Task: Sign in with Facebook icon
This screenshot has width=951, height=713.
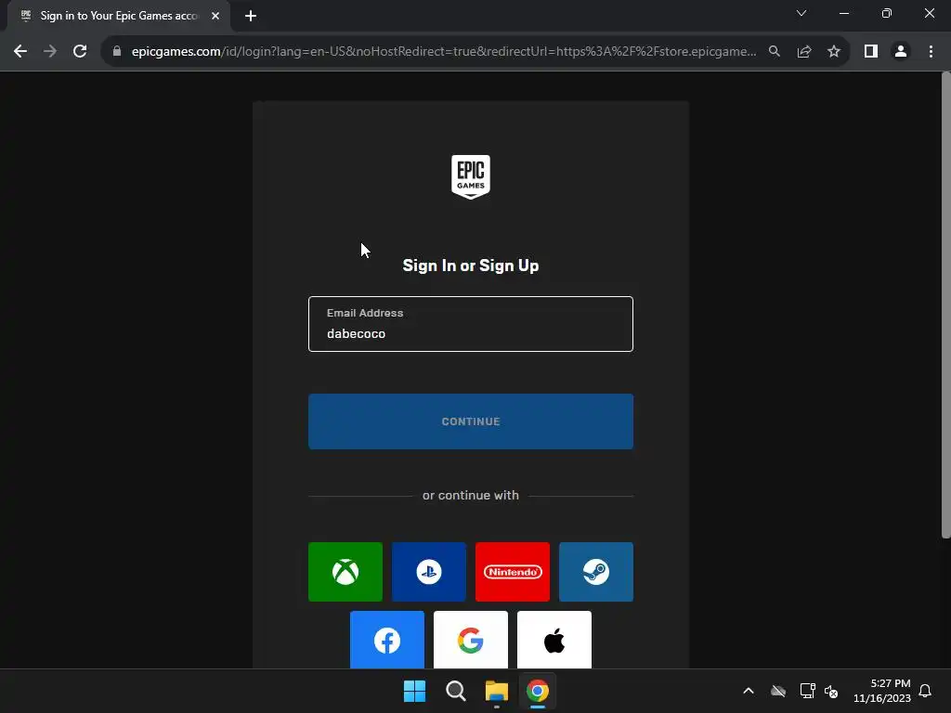Action: (387, 640)
